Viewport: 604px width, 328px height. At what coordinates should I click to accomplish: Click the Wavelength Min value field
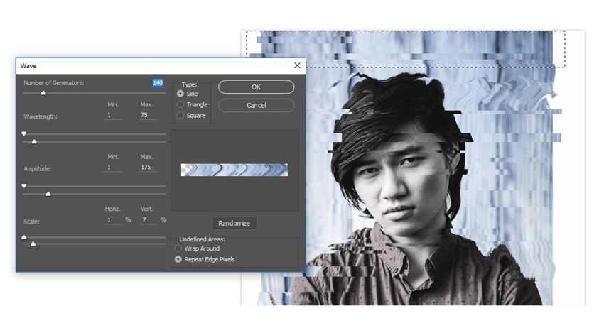click(112, 115)
